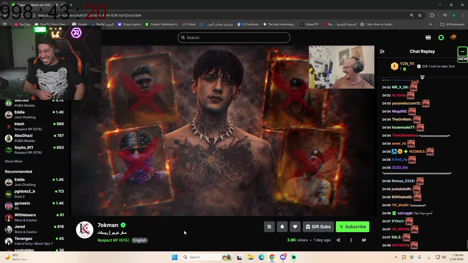Screen dimensions: 468x263
Task: Focus the Kick search box
Action: tap(234, 37)
